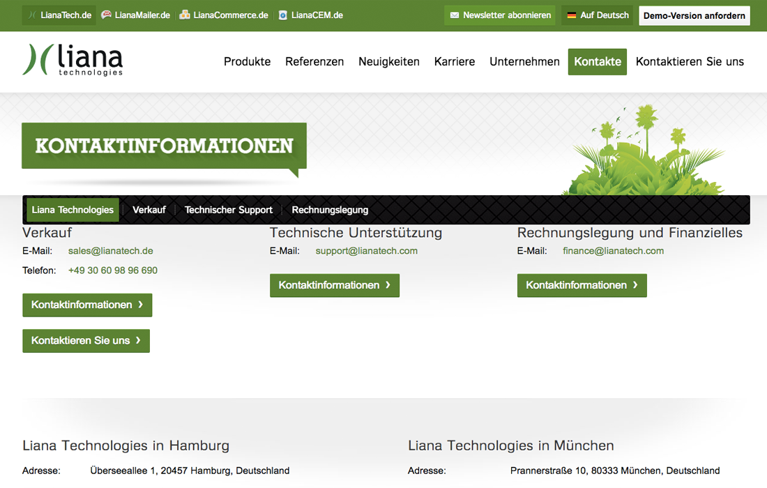Click the KONTAKTINFORMATIONEN page title banner
Viewport: 767px width, 488px height.
click(x=165, y=146)
